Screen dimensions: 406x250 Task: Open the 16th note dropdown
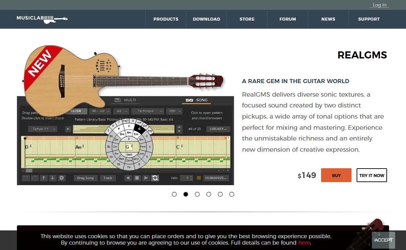pyautogui.click(x=174, y=111)
